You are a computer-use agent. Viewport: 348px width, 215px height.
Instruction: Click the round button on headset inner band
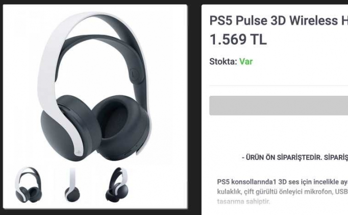pyautogui.click(x=134, y=73)
